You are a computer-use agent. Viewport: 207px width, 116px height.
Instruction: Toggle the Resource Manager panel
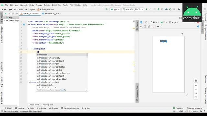click(x=2, y=35)
